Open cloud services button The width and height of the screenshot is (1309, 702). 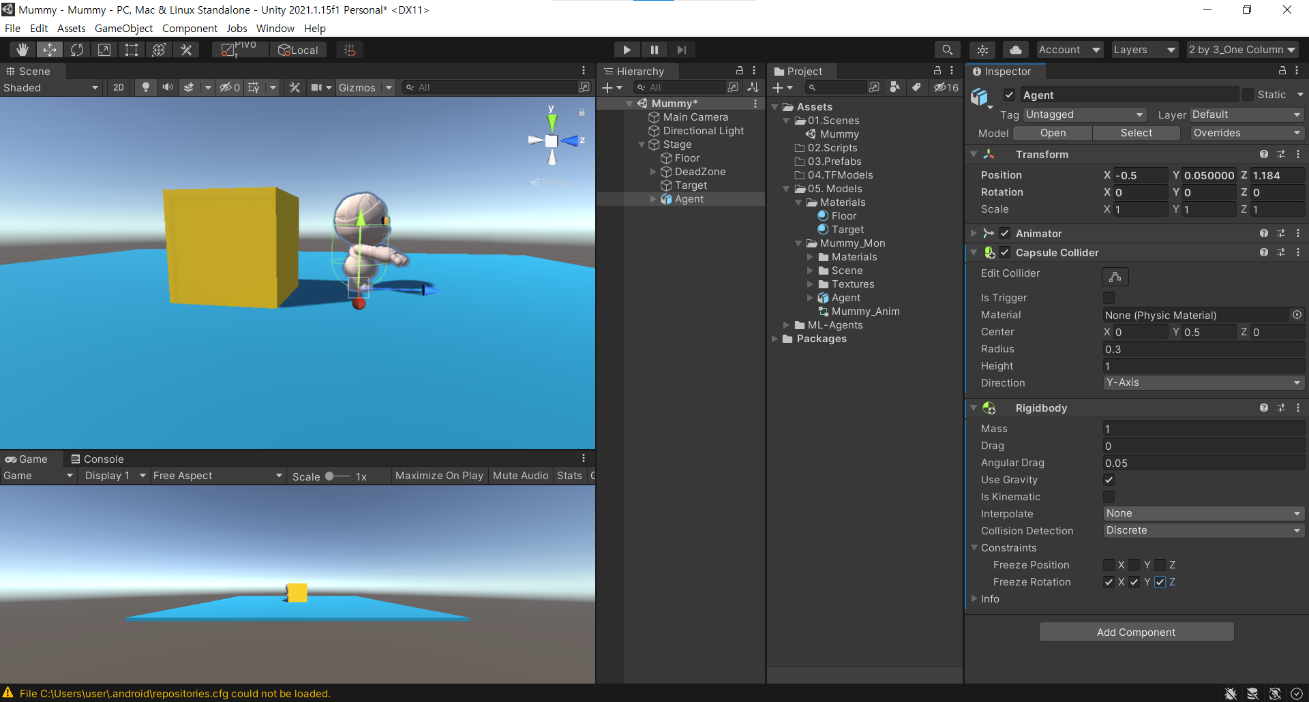pos(1015,50)
